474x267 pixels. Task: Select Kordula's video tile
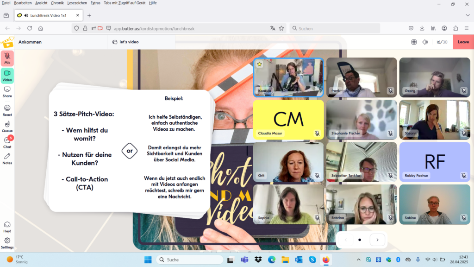pyautogui.click(x=288, y=77)
